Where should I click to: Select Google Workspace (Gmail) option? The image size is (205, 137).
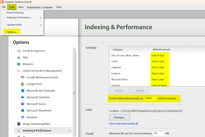42,77
